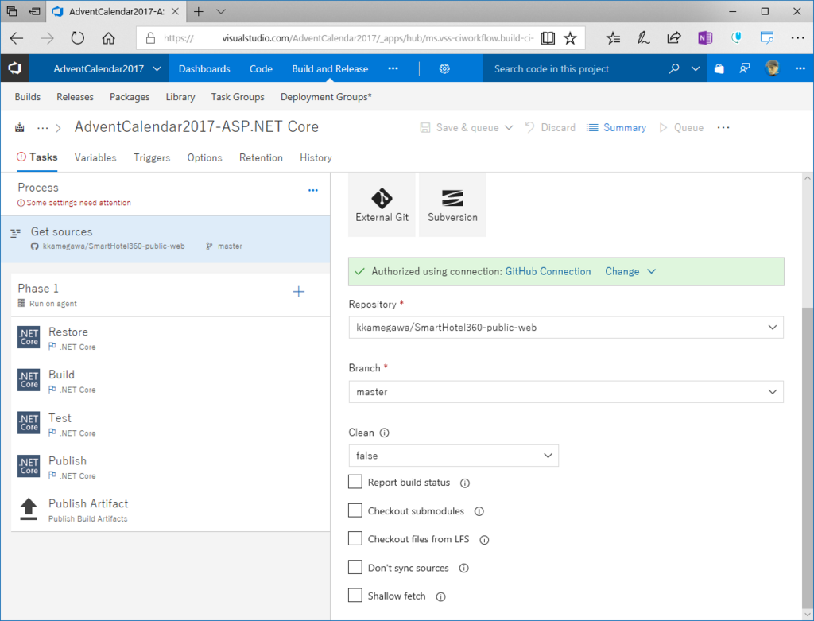
Task: Open breadcrumb ellipsis before definition name
Action: pos(43,128)
